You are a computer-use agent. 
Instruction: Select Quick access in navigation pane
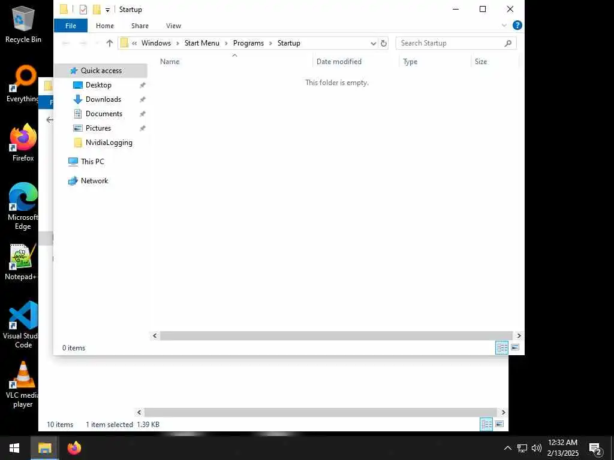click(101, 71)
